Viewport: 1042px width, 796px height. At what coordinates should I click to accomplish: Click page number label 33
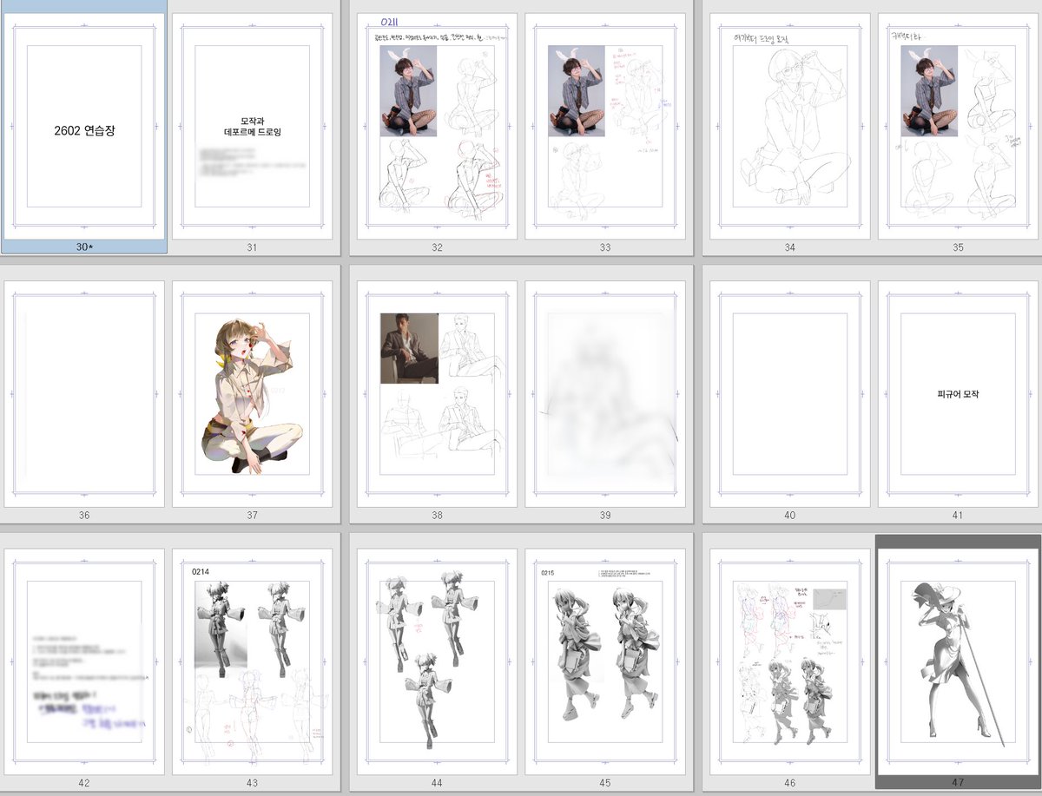(605, 247)
